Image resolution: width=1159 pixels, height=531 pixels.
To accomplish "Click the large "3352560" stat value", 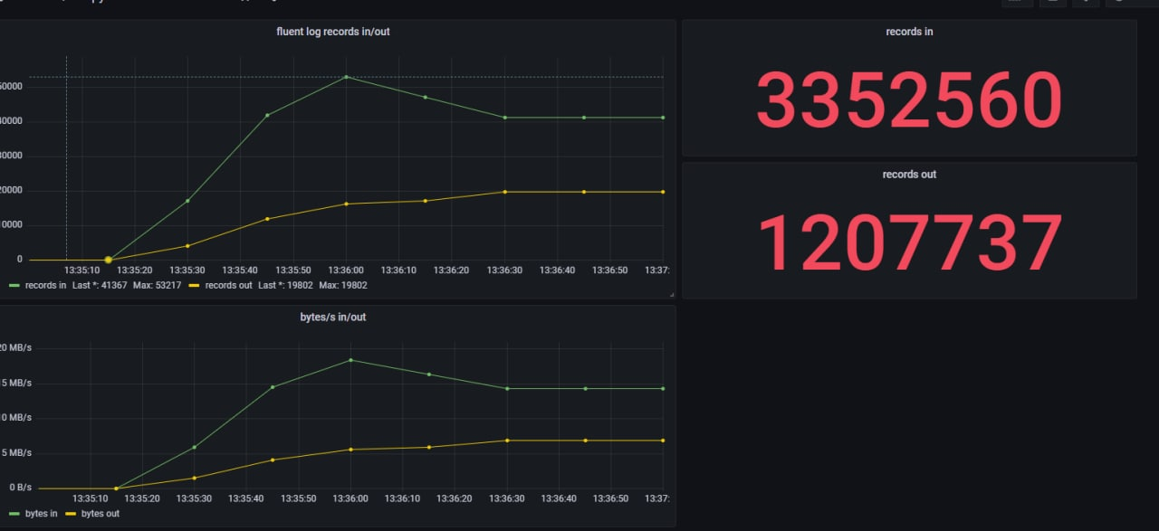I will (x=909, y=100).
